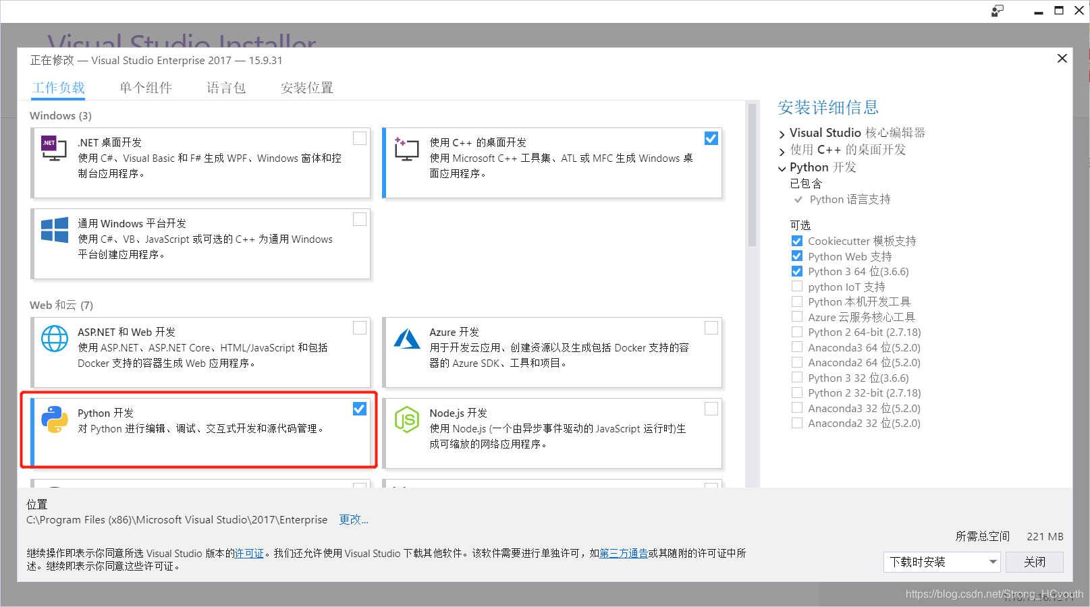Image resolution: width=1090 pixels, height=607 pixels.
Task: Switch to the 单个组件 tab
Action: (146, 88)
